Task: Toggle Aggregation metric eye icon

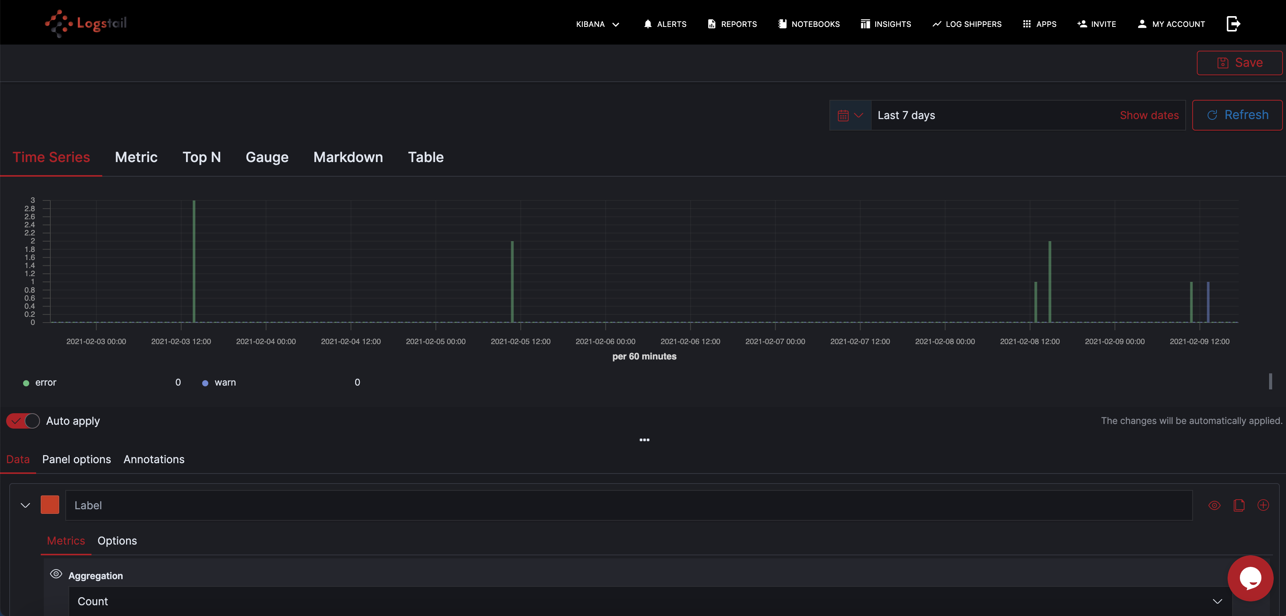Action: (56, 574)
